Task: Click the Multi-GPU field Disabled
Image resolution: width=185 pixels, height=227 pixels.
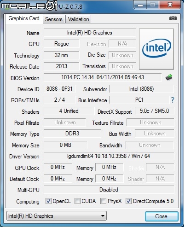Action: 109,190
